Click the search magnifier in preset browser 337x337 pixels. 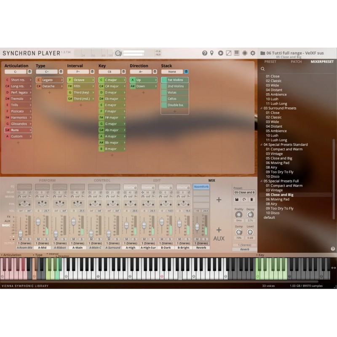click(262, 69)
